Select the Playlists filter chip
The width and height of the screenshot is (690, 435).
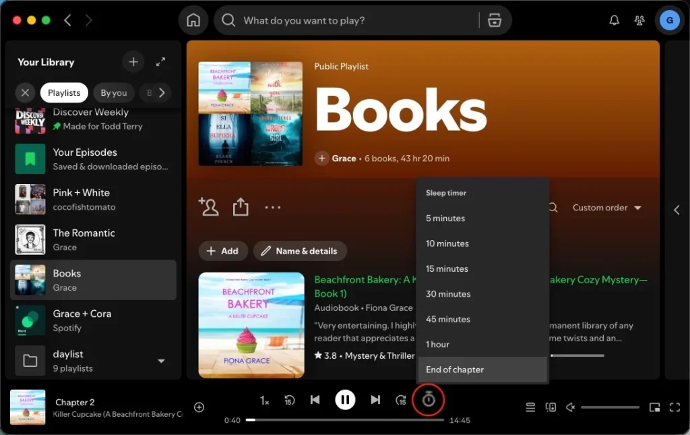(64, 93)
